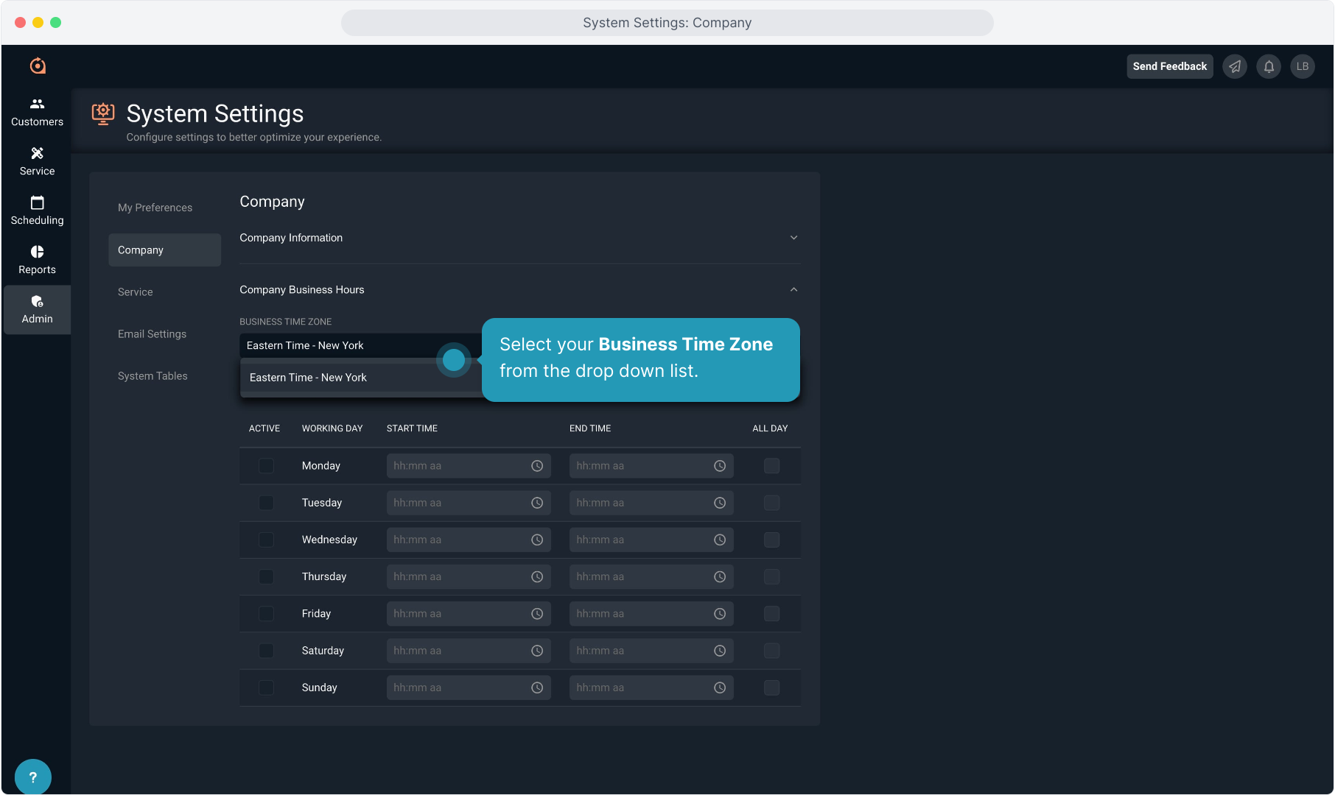Switch to the My Preferences tab
This screenshot has width=1335, height=795.
tap(155, 208)
